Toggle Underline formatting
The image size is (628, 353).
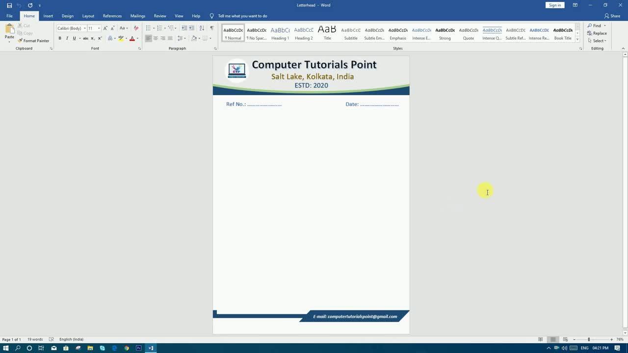point(74,38)
